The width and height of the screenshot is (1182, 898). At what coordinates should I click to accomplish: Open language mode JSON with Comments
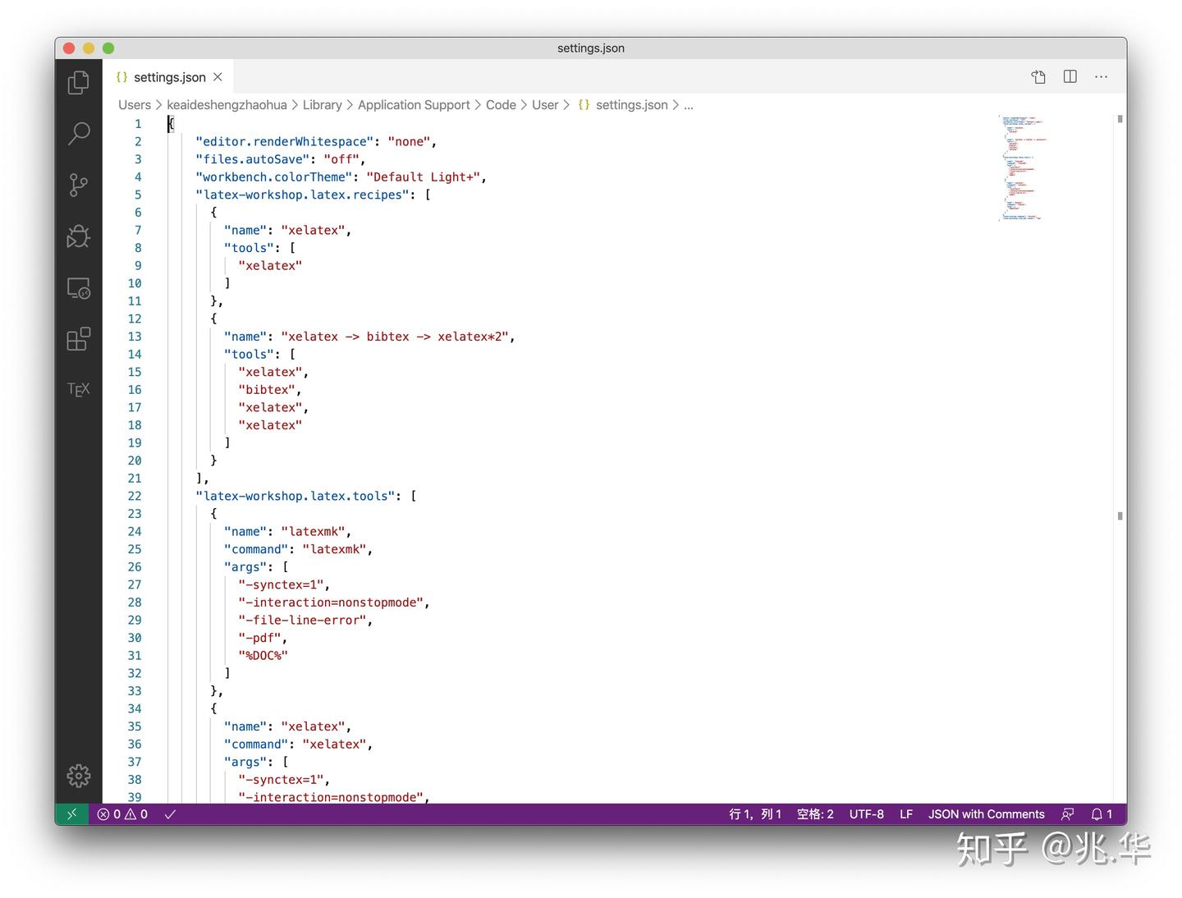[986, 813]
